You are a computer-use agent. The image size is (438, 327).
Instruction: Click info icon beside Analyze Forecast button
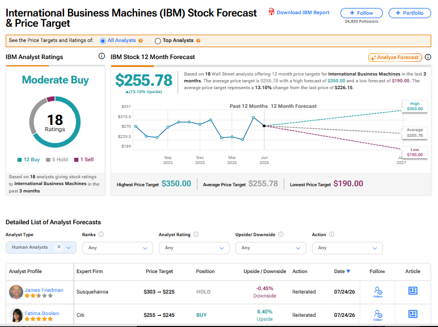pyautogui.click(x=428, y=57)
